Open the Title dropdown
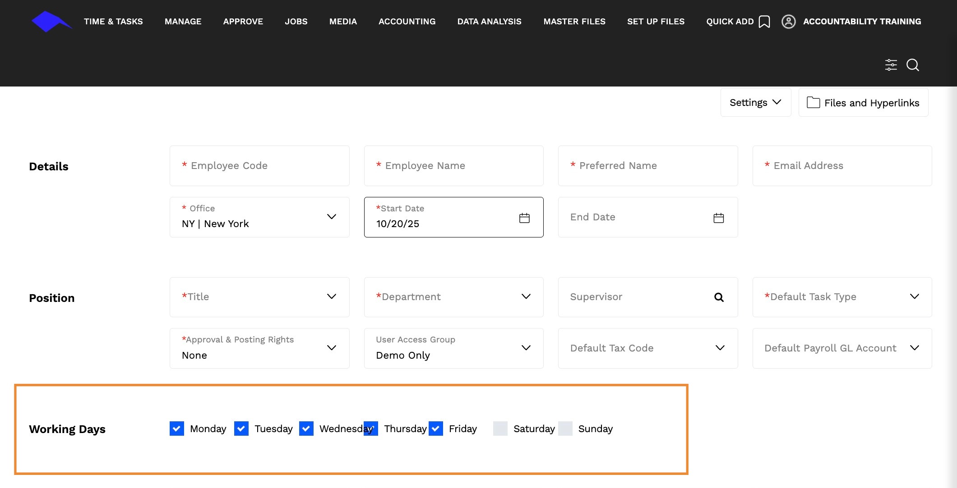This screenshot has width=957, height=488. 259,297
